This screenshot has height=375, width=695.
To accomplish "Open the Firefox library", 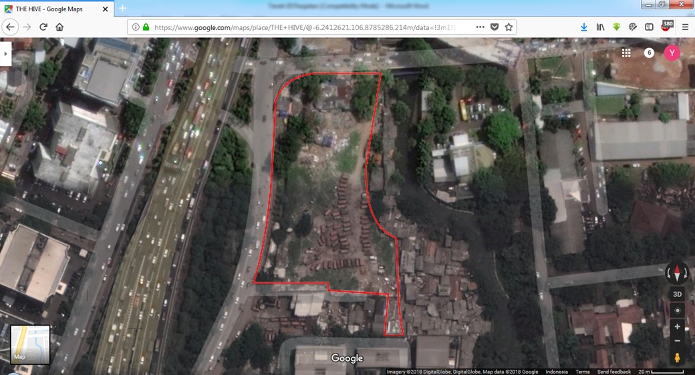I will [x=600, y=27].
